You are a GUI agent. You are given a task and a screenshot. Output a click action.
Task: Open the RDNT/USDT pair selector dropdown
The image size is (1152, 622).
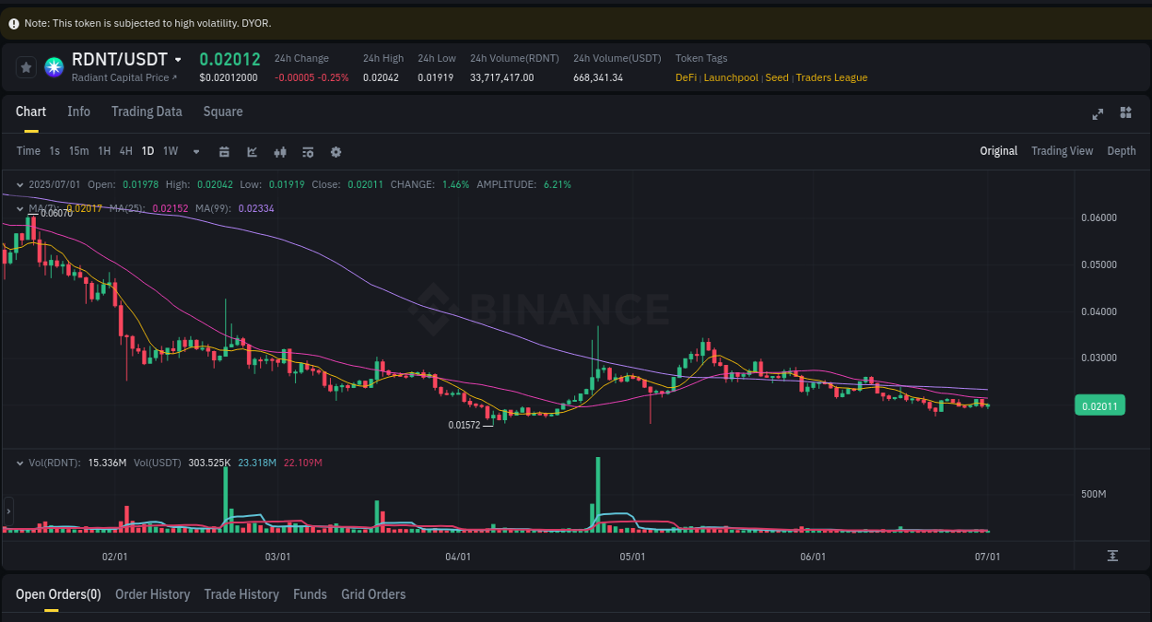point(178,58)
